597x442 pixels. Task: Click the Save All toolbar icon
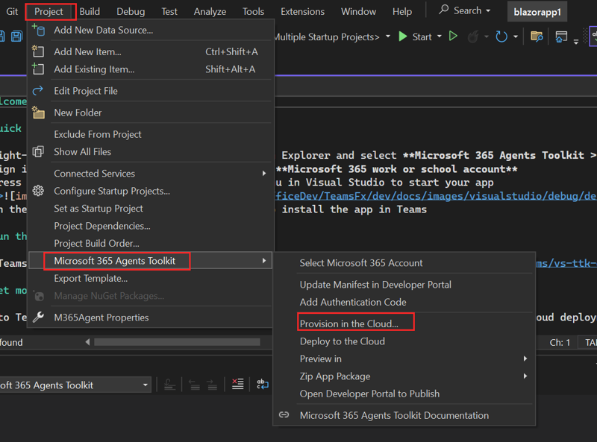[16, 37]
